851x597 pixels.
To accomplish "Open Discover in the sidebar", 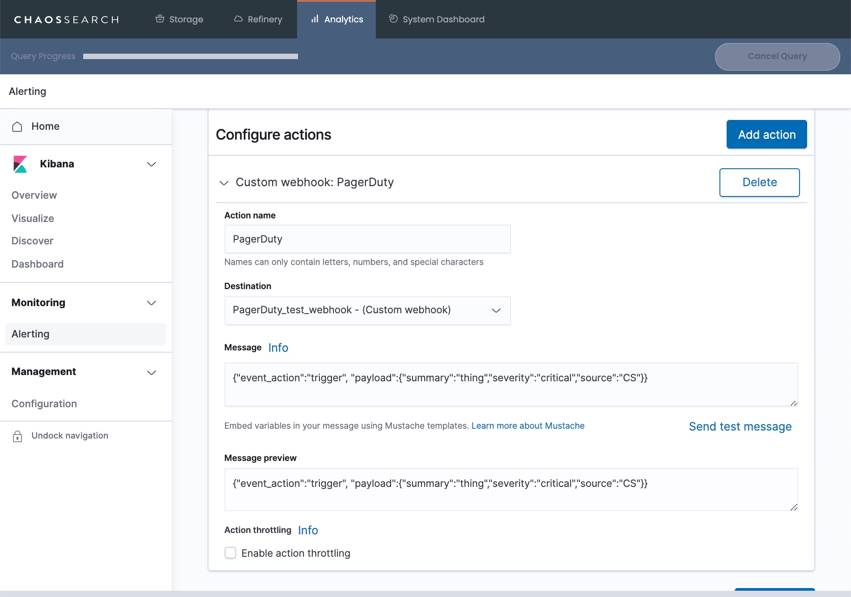I will [32, 241].
